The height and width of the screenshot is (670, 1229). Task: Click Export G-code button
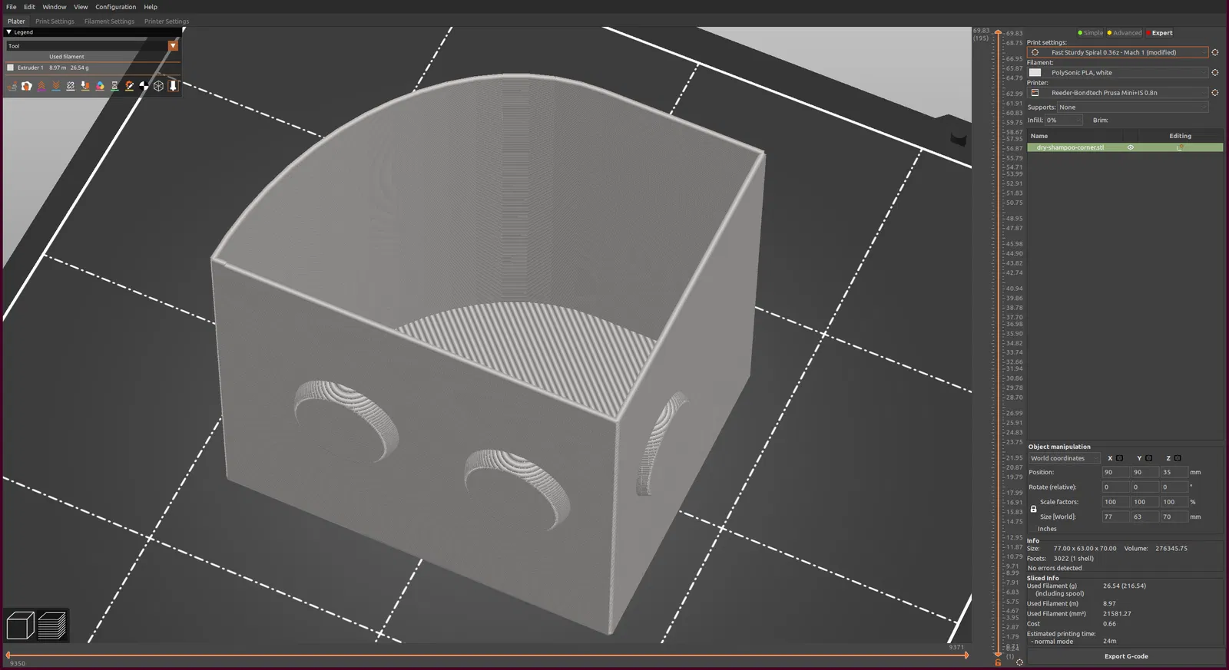(1125, 656)
